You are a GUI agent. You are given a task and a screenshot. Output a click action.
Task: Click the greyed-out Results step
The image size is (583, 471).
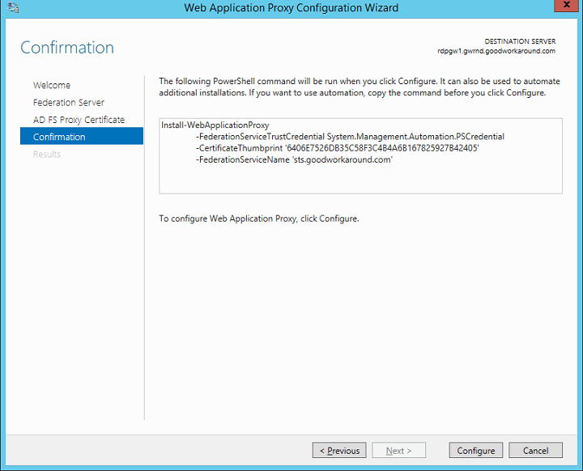(x=47, y=154)
